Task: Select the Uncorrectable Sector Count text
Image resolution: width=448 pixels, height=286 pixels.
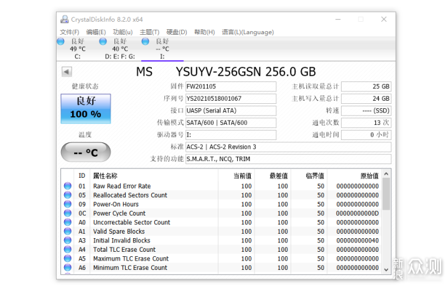Action: tap(131, 223)
